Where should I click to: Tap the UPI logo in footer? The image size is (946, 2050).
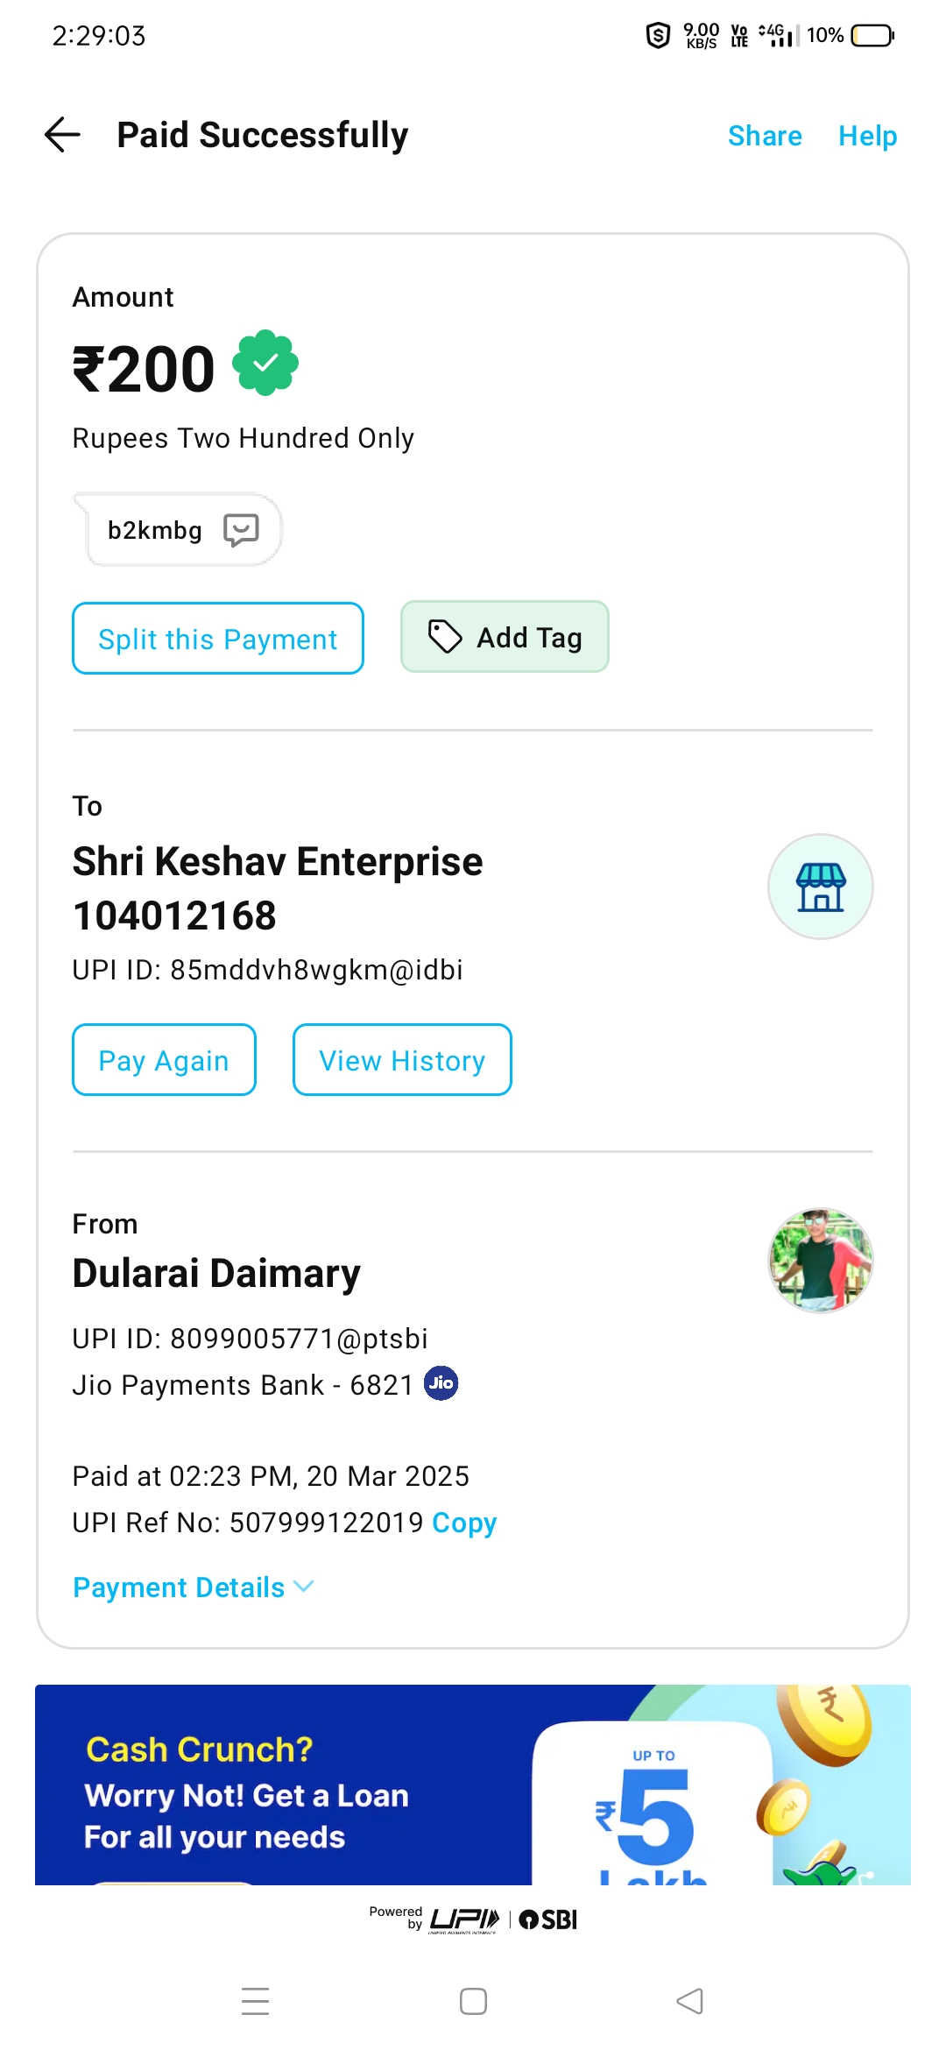click(464, 1919)
